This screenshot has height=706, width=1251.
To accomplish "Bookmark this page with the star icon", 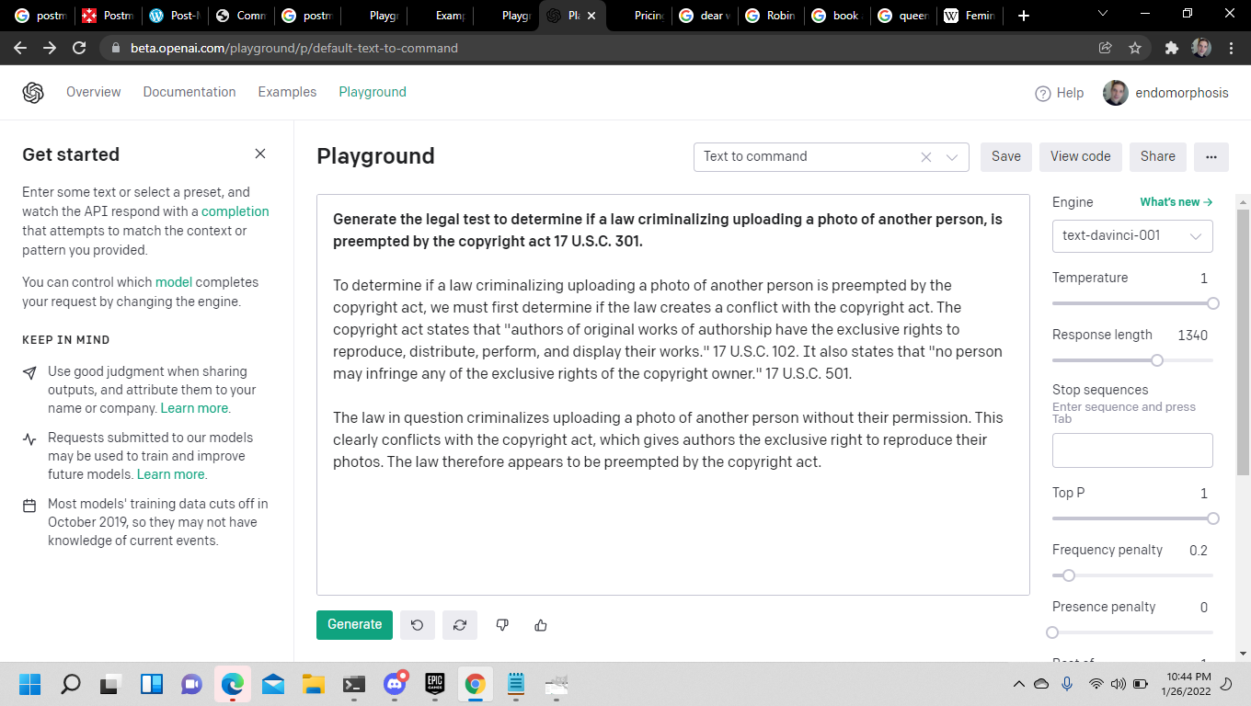I will point(1135,48).
